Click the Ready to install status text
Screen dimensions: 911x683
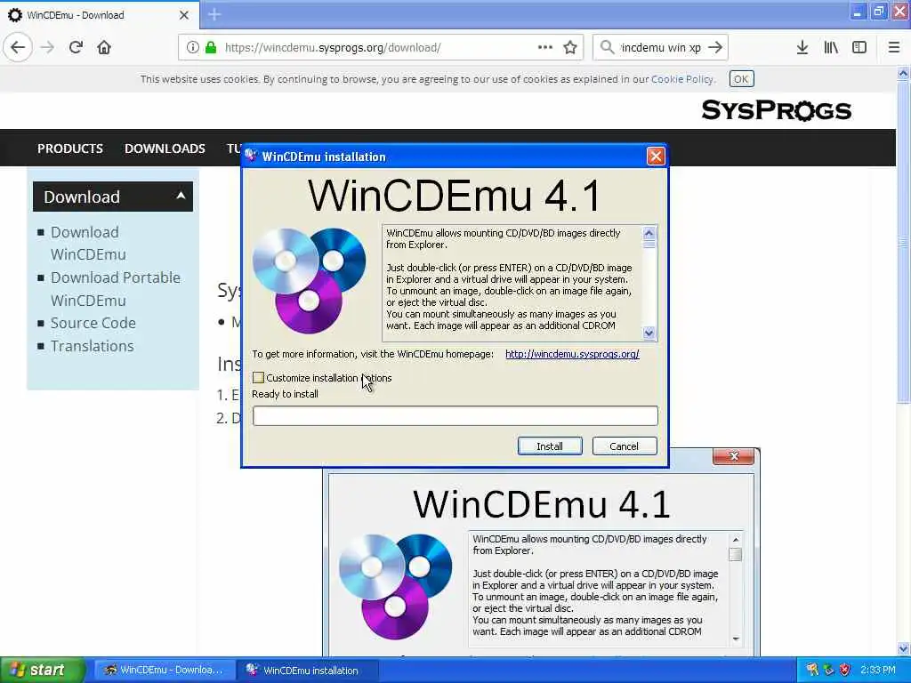285,394
